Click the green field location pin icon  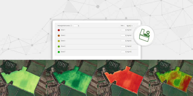pyautogui.click(x=144, y=35)
